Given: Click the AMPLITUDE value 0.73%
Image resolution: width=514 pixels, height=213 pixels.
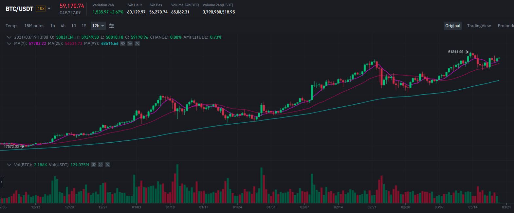Looking at the screenshot, I should click(215, 37).
